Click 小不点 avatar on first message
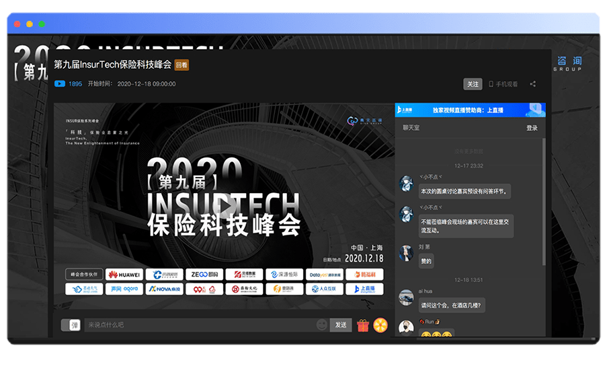This screenshot has height=370, width=605. [406, 184]
